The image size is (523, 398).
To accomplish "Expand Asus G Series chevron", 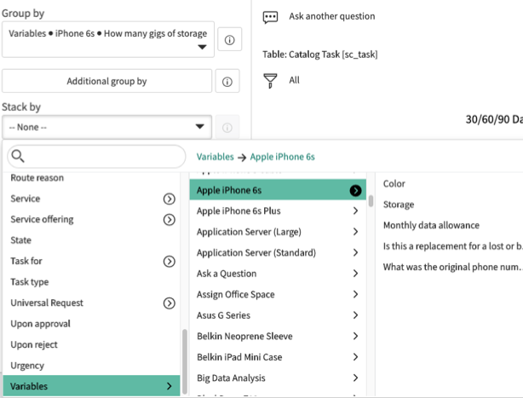I will 355,315.
